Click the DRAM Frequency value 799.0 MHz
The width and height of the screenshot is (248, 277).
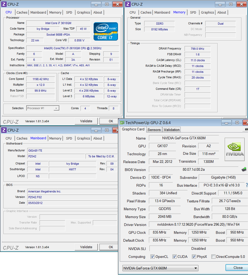coord(197,49)
